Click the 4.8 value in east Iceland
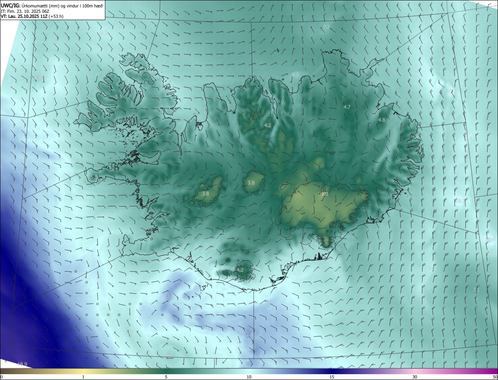This screenshot has height=380, width=498. pyautogui.click(x=382, y=120)
